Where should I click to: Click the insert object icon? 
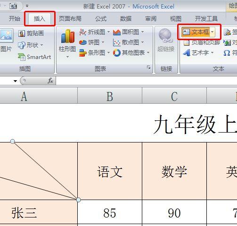[227, 42]
